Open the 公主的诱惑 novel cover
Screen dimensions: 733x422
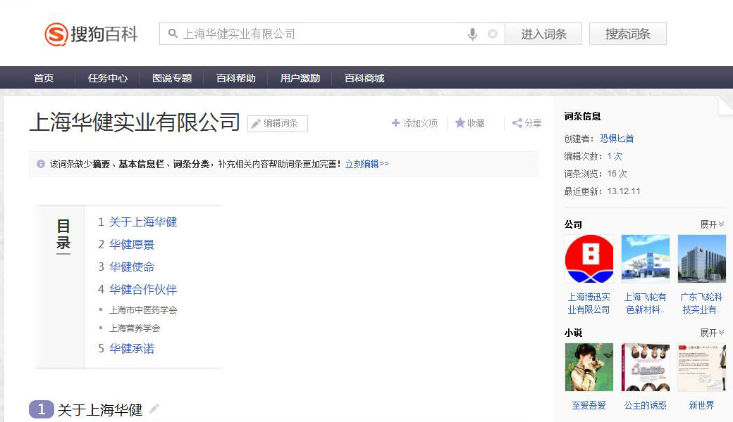tap(646, 367)
